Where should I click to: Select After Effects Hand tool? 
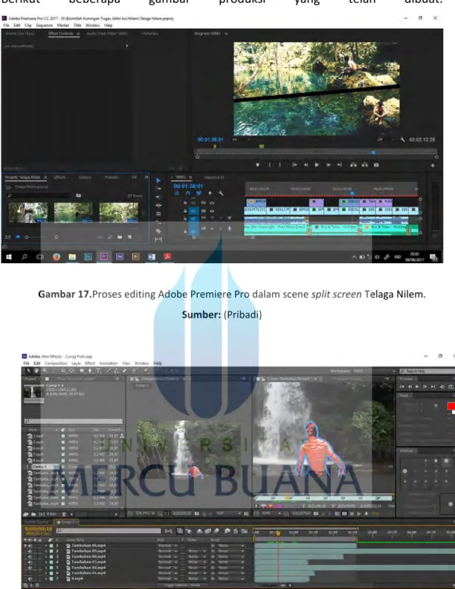36,371
